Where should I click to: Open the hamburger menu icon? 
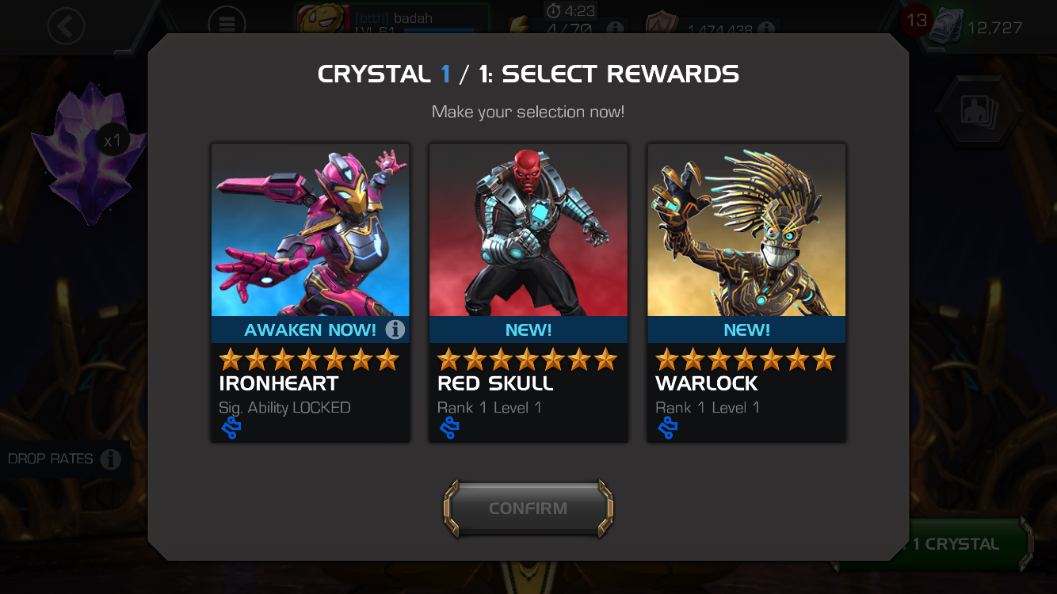(227, 25)
